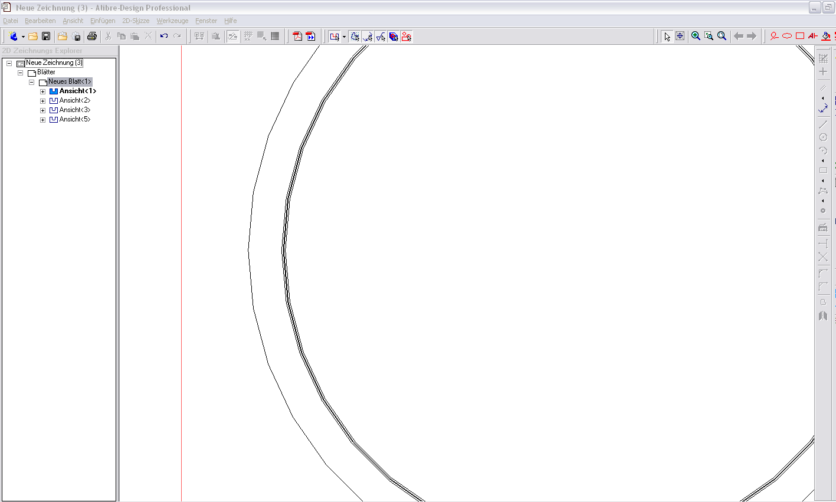
Task: Open the Einfügen menu
Action: tap(103, 21)
